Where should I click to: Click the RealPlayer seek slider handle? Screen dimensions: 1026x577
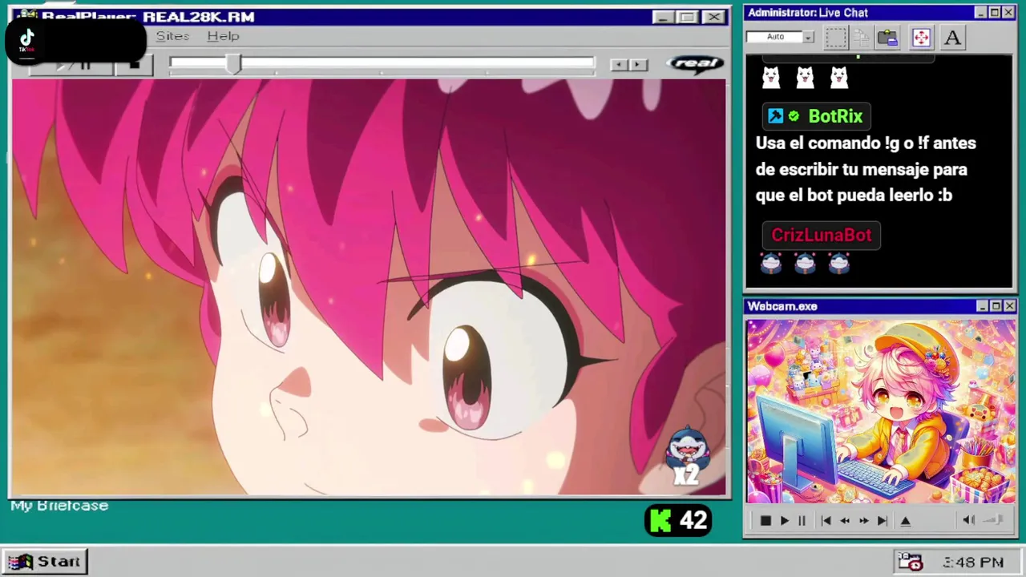(x=232, y=64)
